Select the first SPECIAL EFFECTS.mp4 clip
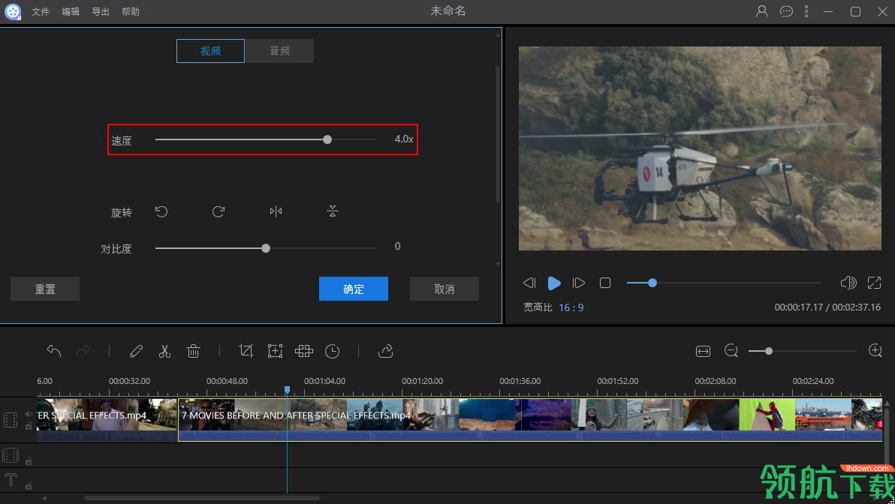 click(x=107, y=419)
